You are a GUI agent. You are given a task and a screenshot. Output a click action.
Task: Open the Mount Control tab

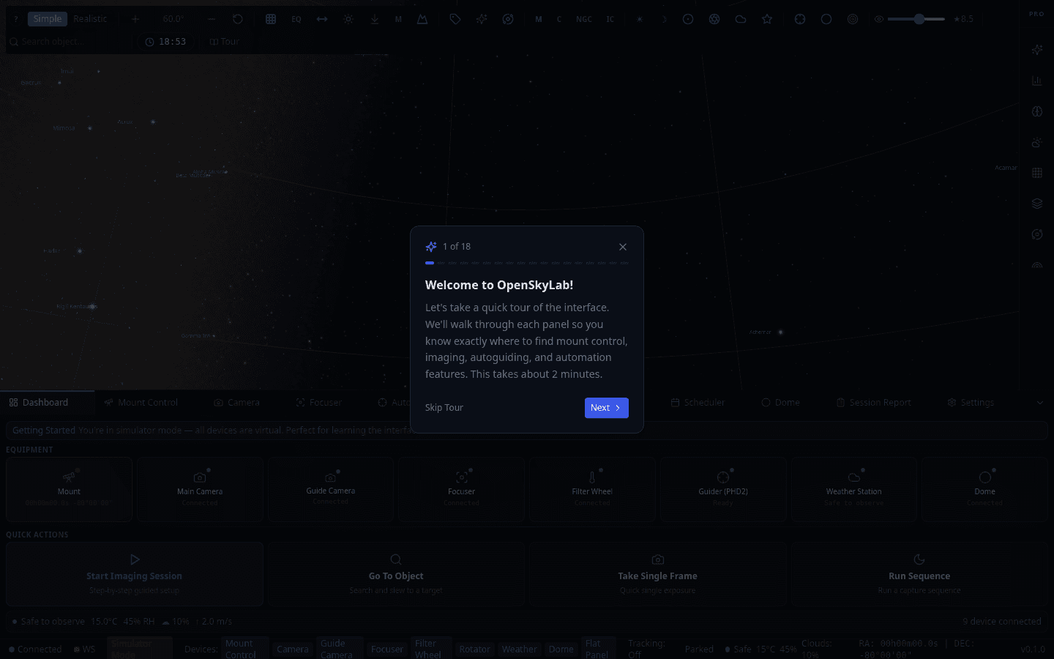click(x=141, y=403)
